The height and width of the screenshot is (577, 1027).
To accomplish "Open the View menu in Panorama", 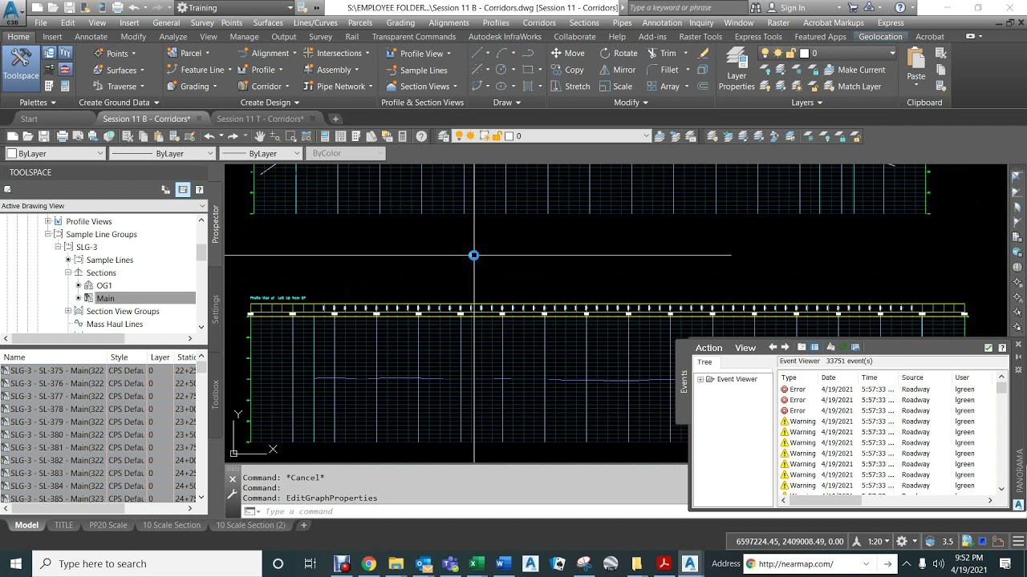I will [745, 348].
